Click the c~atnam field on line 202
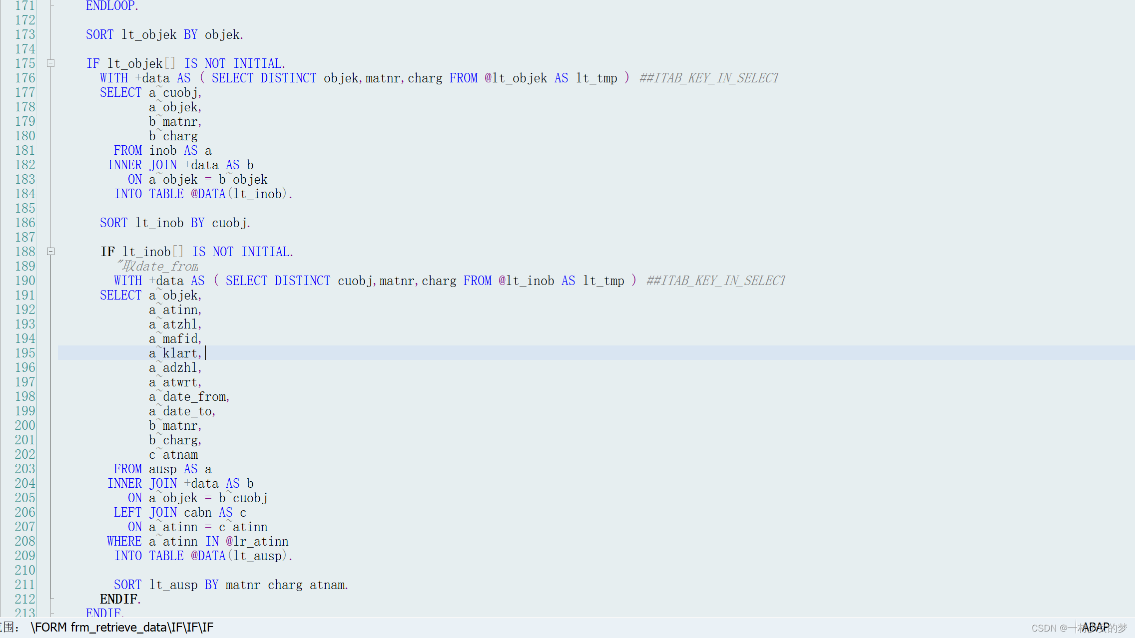Screen dimensions: 1135x638 coord(173,454)
